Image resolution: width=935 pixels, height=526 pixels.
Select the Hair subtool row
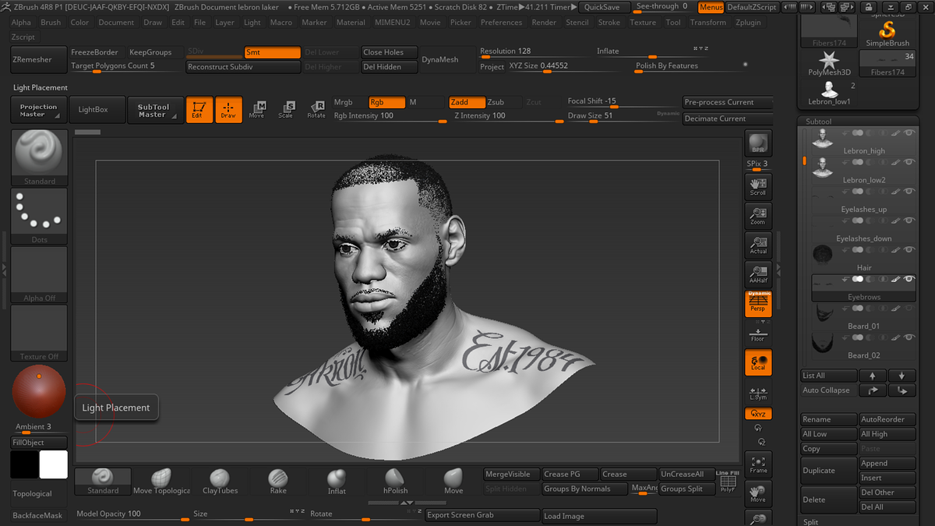click(x=863, y=258)
